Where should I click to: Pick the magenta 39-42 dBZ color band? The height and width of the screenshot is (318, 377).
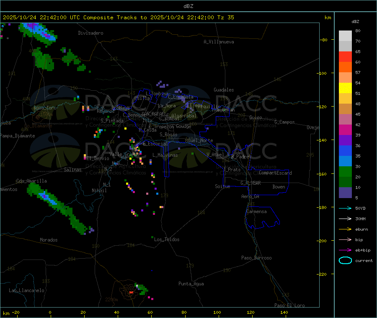coord(345,130)
